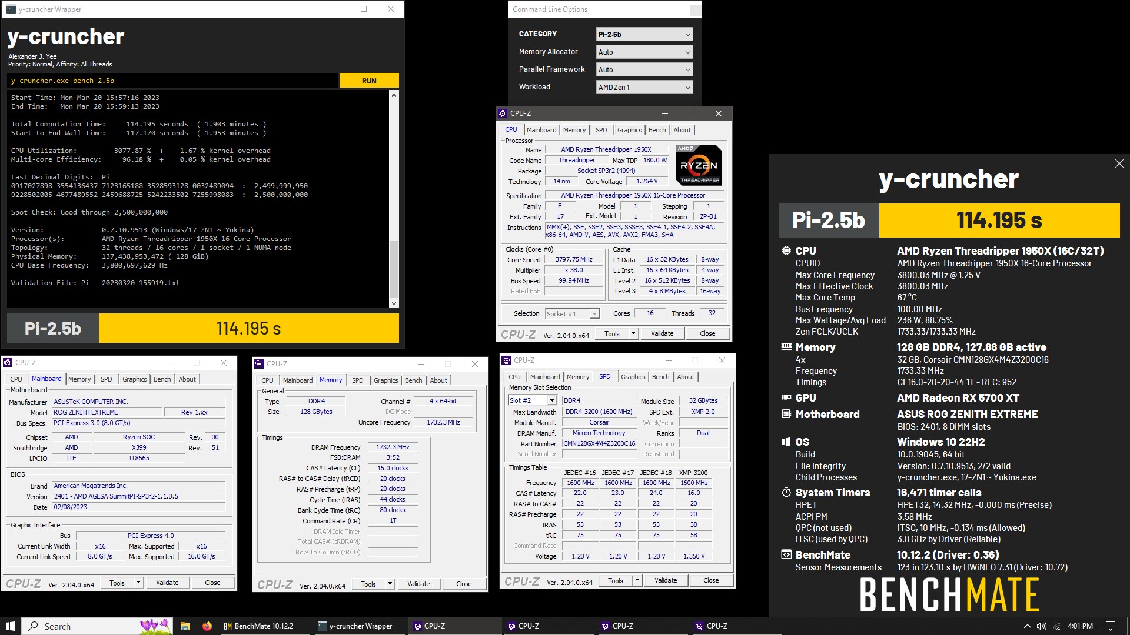Click the 4:01 PM taskbar clock
The width and height of the screenshot is (1130, 635).
tap(1080, 626)
